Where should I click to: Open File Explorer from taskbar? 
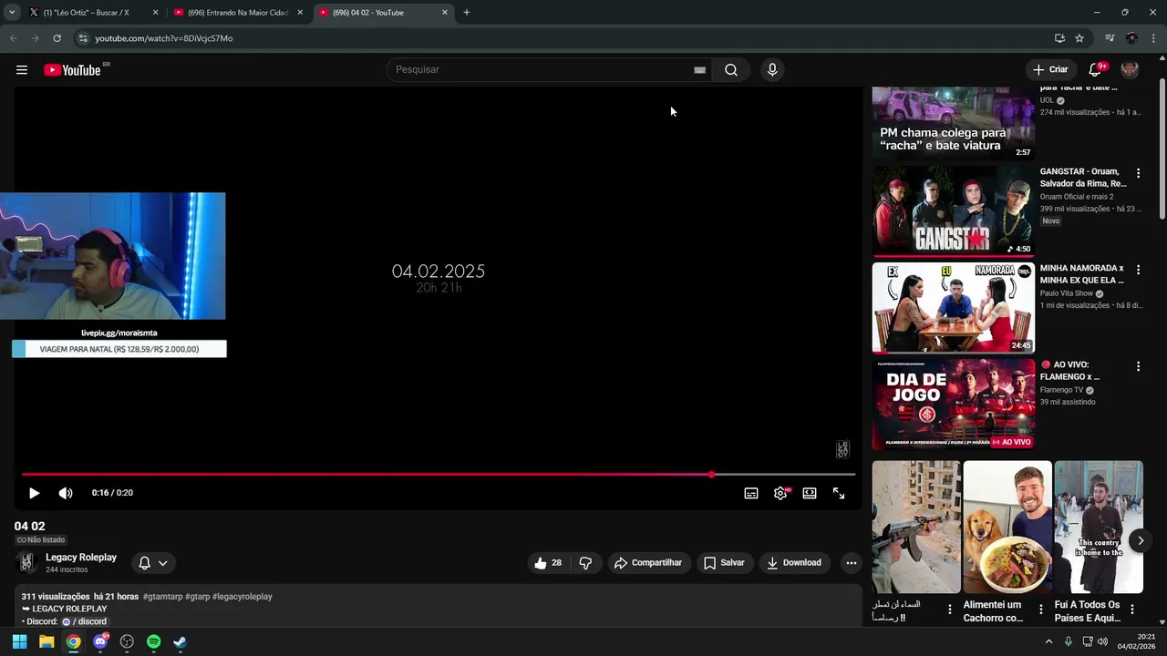pos(46,641)
